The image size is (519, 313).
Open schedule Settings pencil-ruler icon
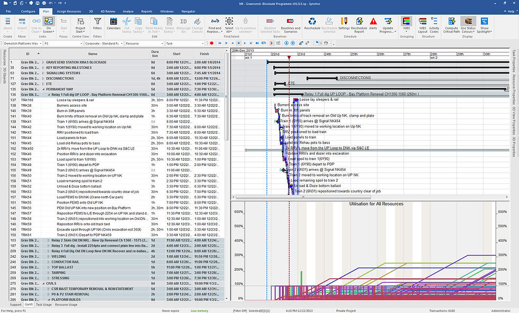tap(344, 22)
